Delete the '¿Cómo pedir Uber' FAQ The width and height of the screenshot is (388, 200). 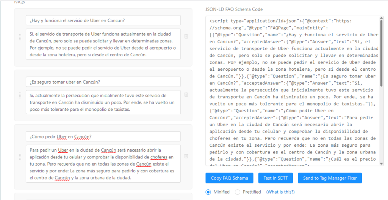coord(186,156)
